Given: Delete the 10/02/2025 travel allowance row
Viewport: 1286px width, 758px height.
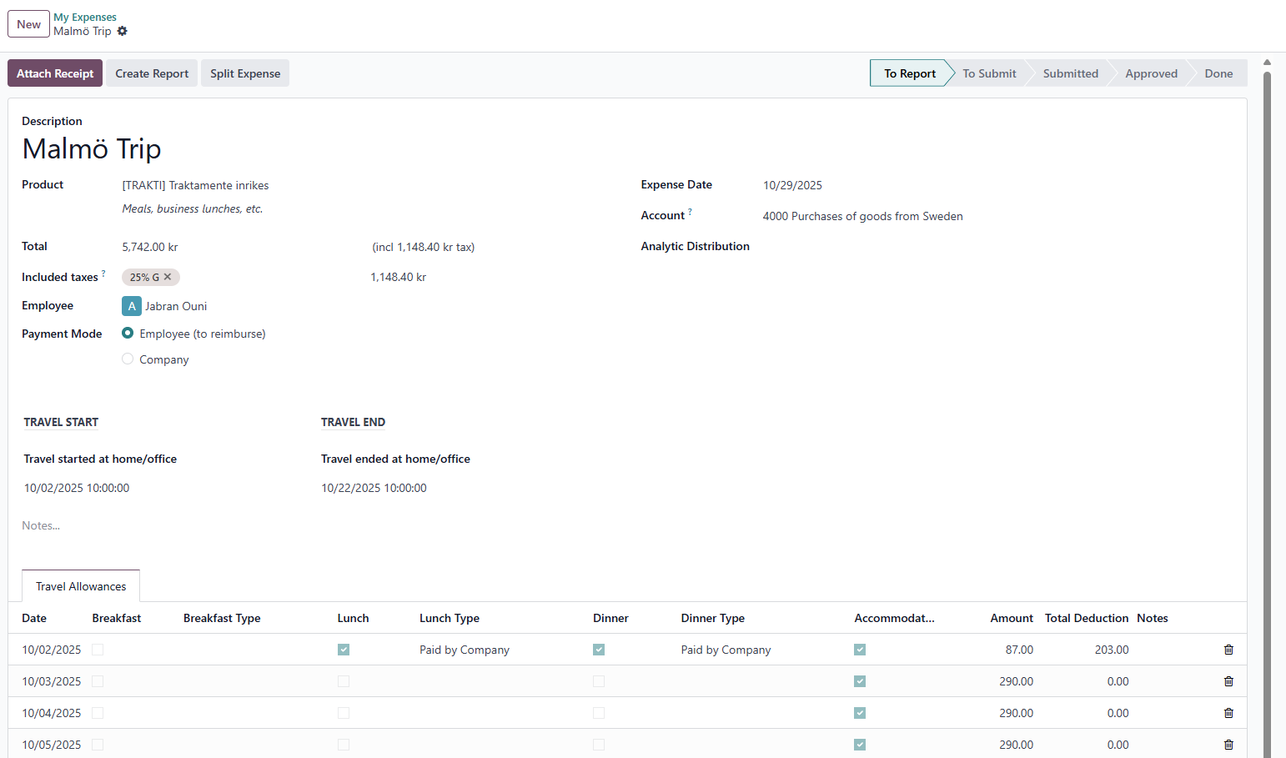Looking at the screenshot, I should 1228,650.
